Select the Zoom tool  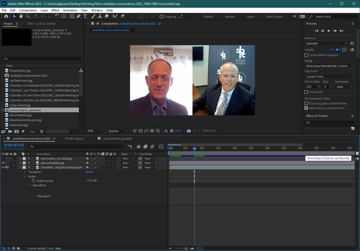click(28, 17)
